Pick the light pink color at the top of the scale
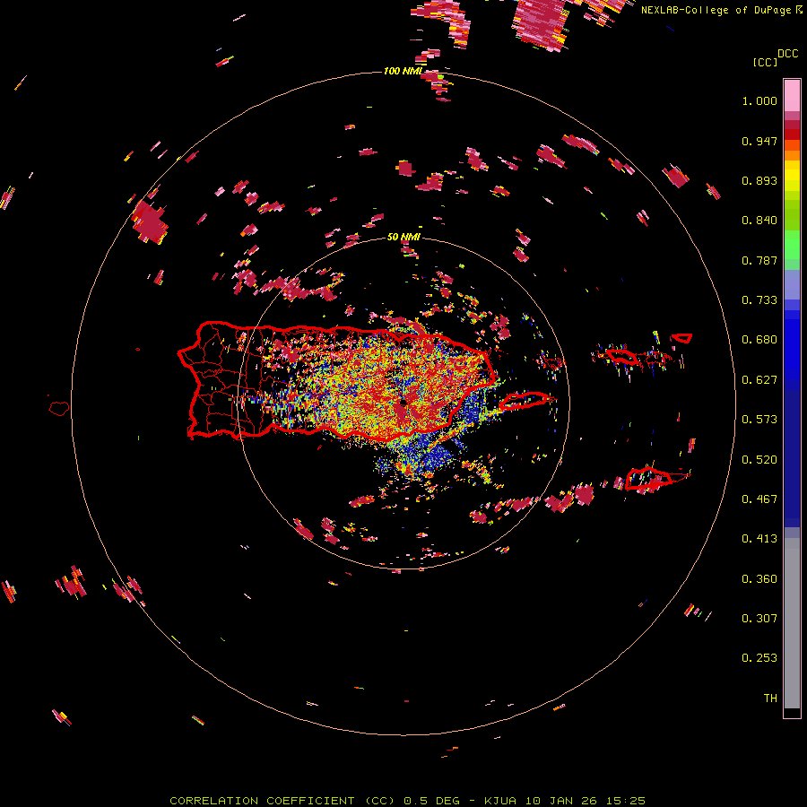 pyautogui.click(x=792, y=95)
